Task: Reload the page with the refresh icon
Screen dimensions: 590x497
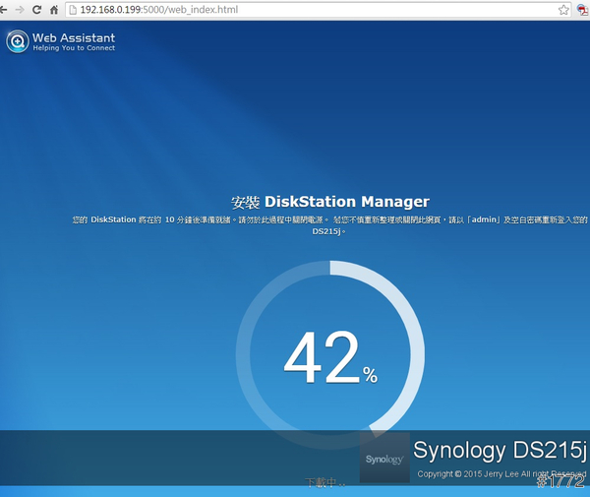Action: coord(37,10)
